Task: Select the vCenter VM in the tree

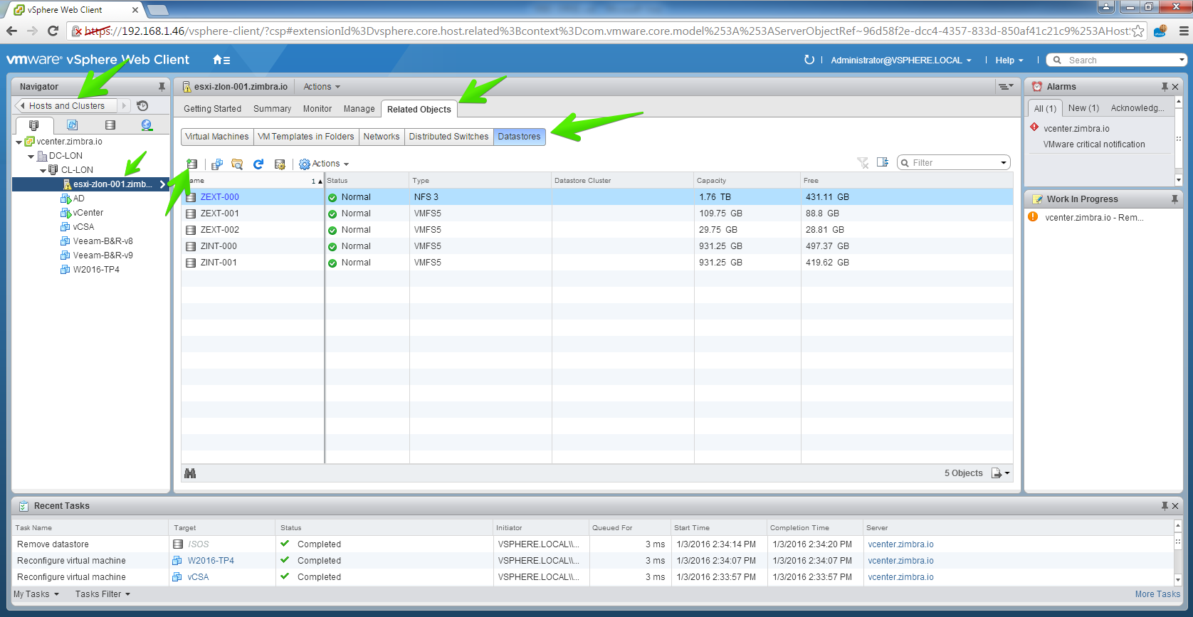Action: point(88,213)
